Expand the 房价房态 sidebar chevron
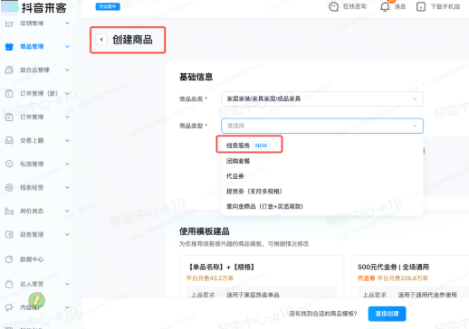The width and height of the screenshot is (469, 329). (x=67, y=211)
